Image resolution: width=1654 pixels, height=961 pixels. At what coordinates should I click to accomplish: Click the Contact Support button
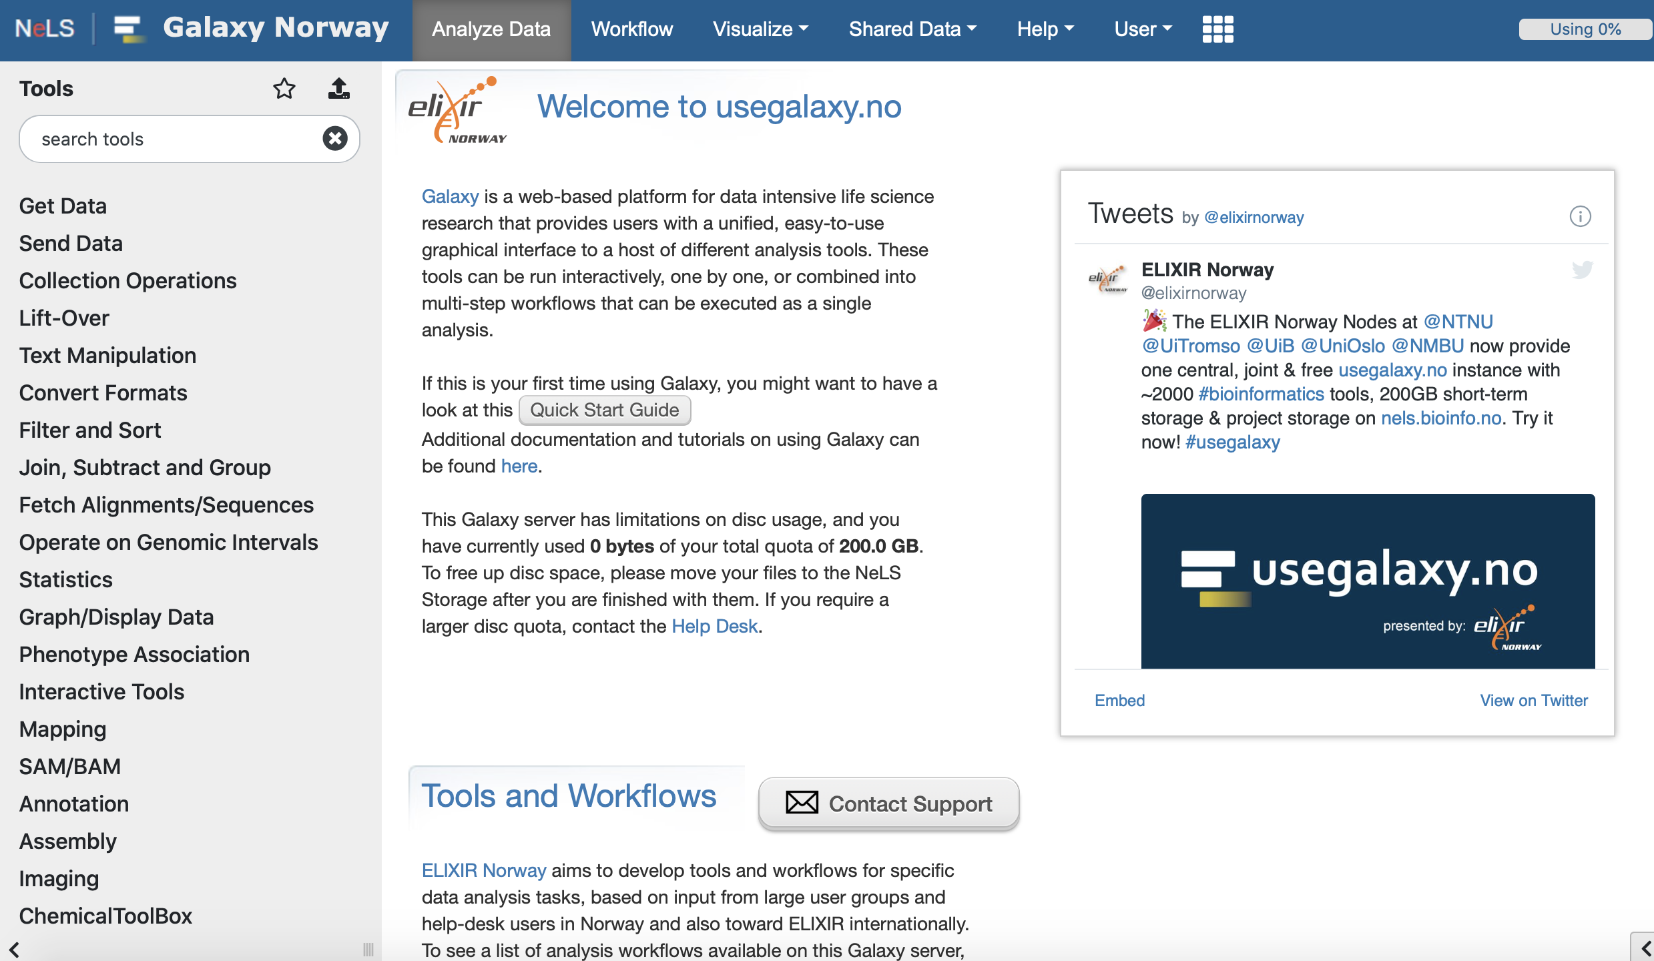pyautogui.click(x=889, y=804)
